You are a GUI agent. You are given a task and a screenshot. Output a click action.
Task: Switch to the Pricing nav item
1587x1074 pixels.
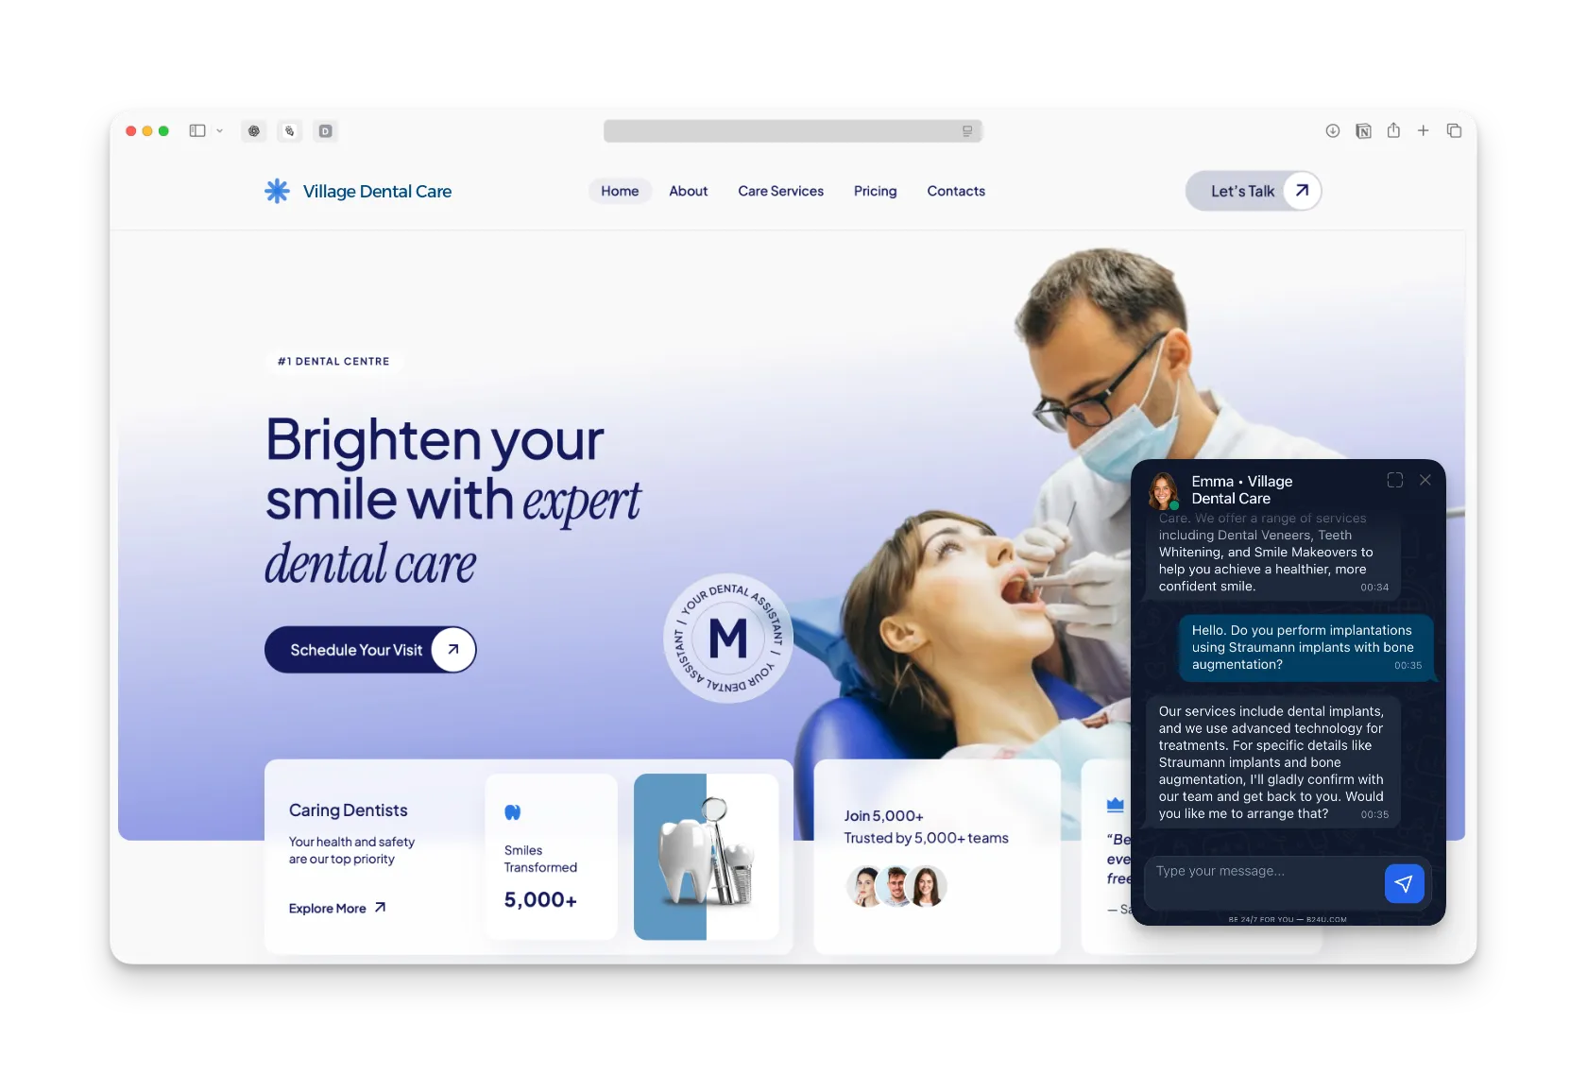pos(875,191)
